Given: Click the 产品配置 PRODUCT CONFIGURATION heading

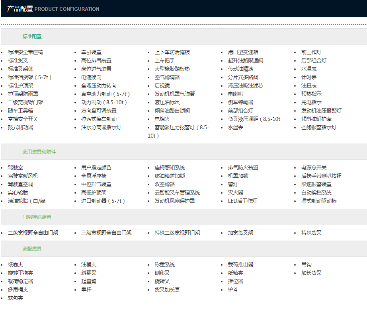Looking at the screenshot, I should 53,9.
